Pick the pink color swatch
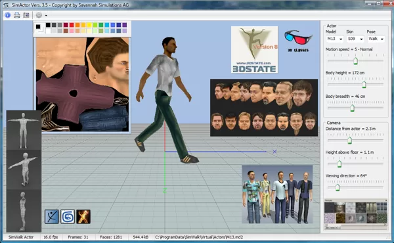The width and height of the screenshot is (394, 243). (x=72, y=31)
